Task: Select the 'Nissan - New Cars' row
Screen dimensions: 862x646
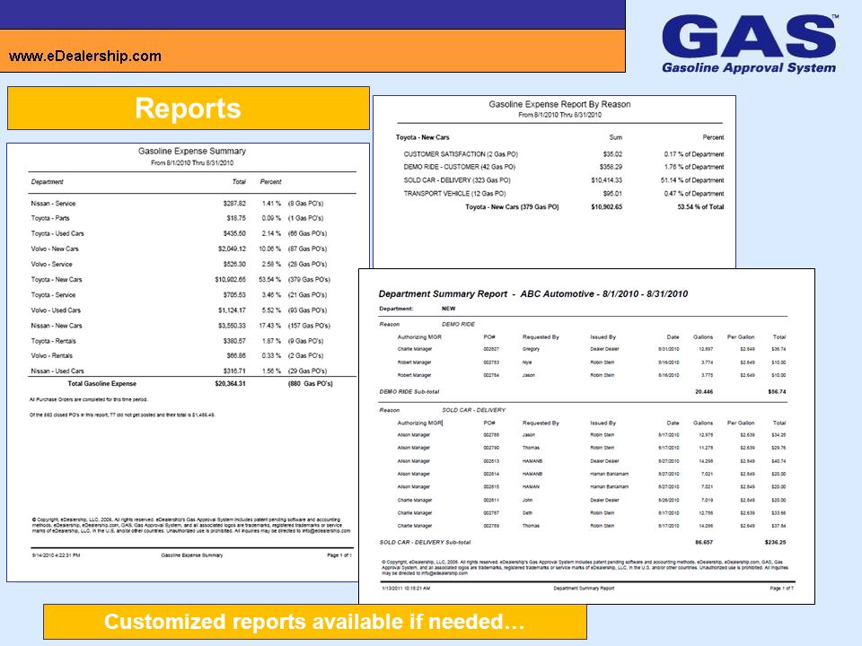Action: click(x=180, y=326)
